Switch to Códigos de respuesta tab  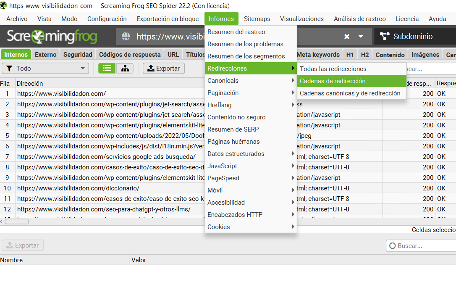130,55
